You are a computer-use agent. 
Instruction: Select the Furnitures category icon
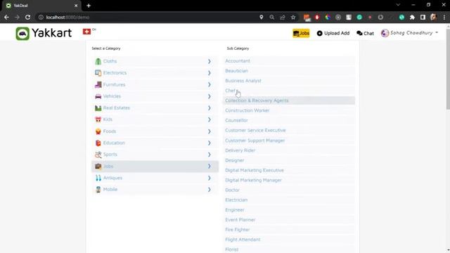coord(98,84)
